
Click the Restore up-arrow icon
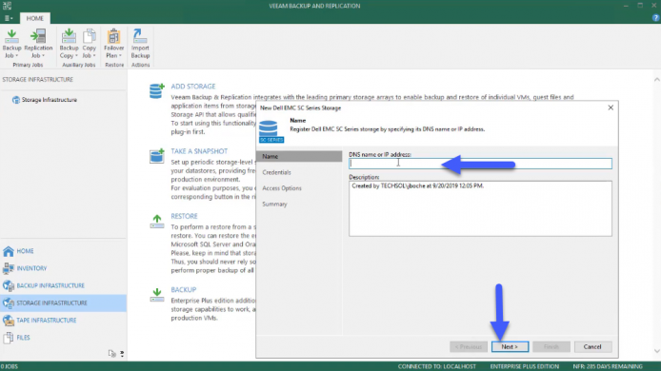point(157,222)
